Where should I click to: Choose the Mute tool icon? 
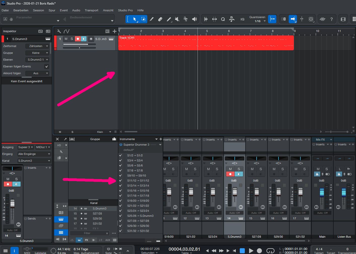pyautogui.click(x=177, y=19)
